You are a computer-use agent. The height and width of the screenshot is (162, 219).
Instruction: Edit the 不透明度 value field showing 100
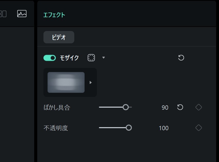tap(164, 128)
